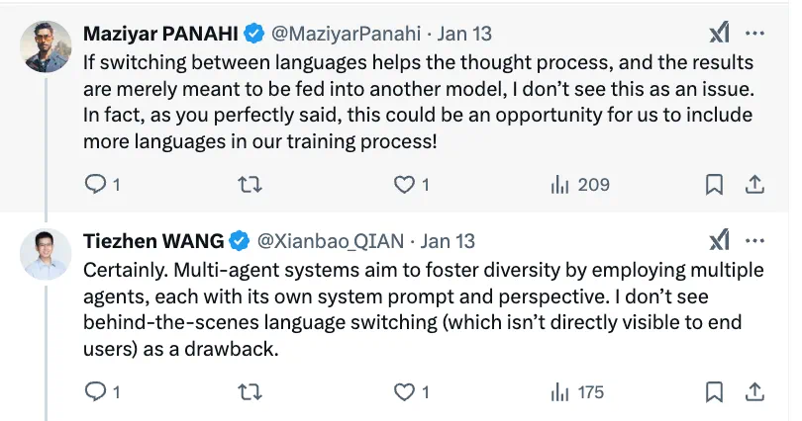
Task: Share Tiezhen Wang's tweet
Action: pyautogui.click(x=753, y=392)
